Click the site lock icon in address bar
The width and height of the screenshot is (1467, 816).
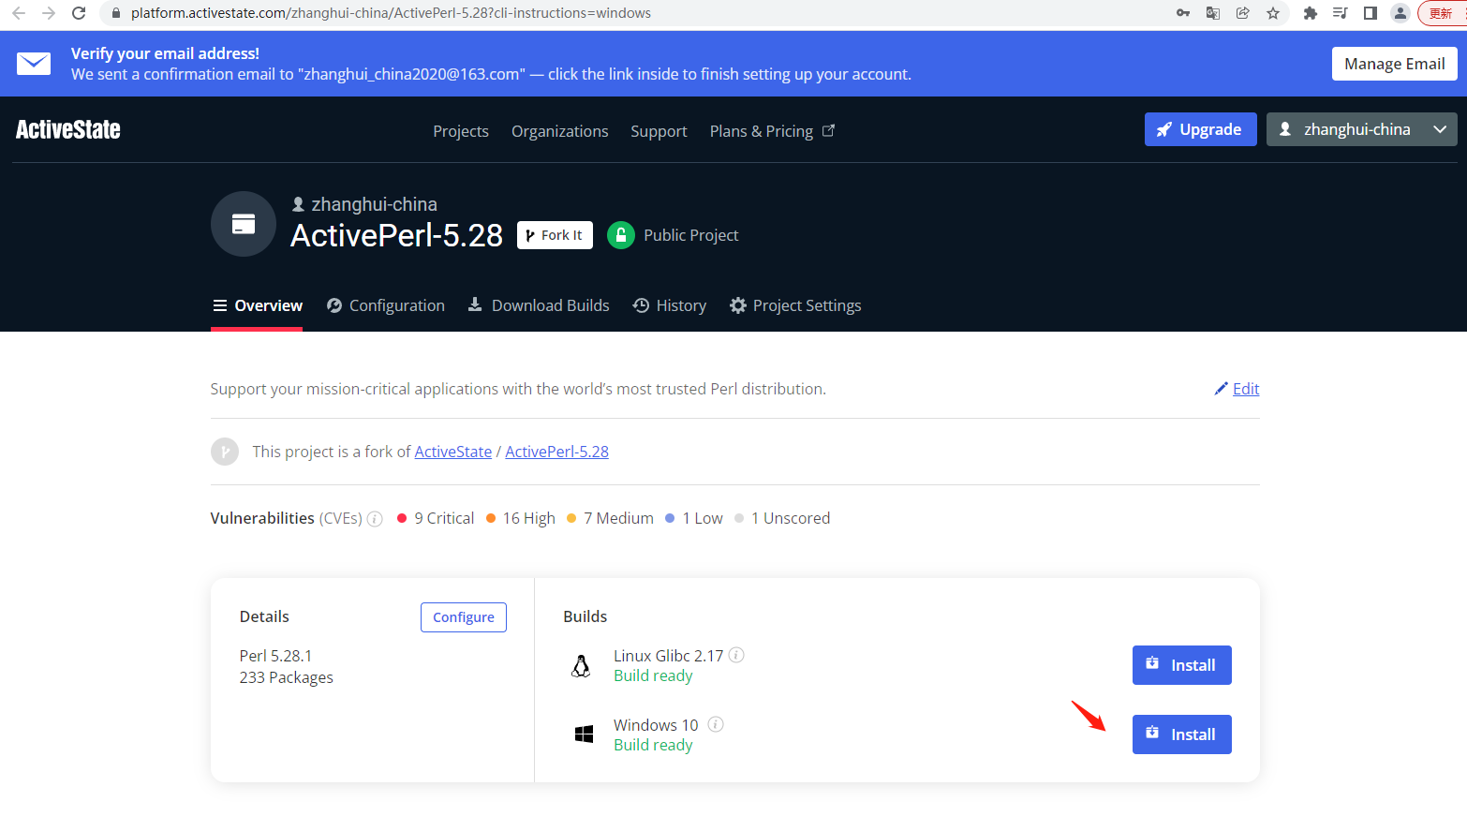click(x=116, y=13)
